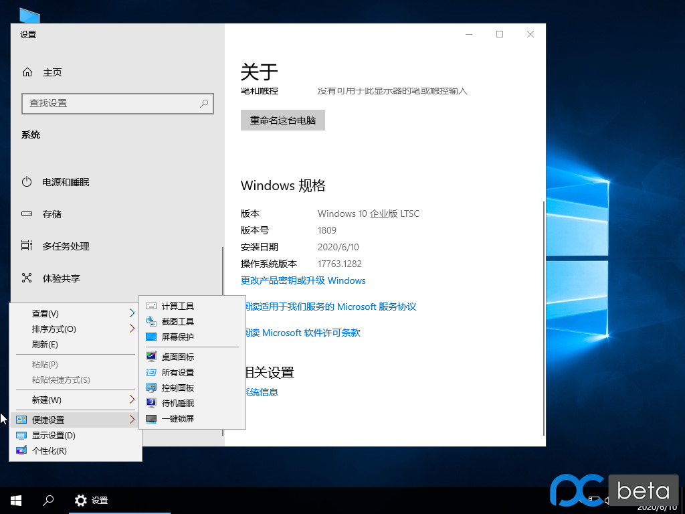685x514 pixels.
Task: Choose 刷新(E) from context menu
Action: [x=75, y=345]
